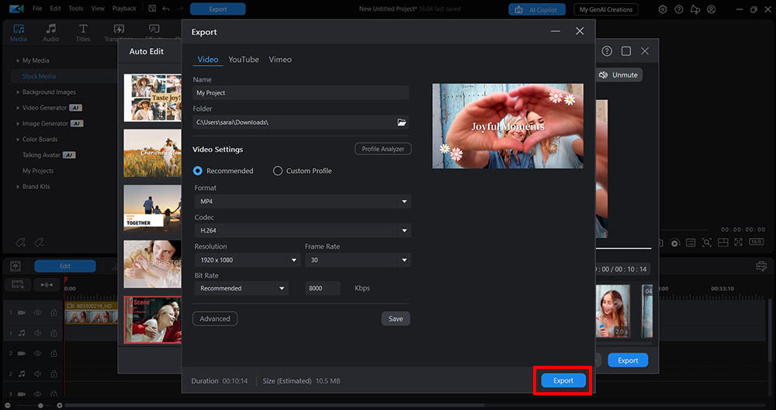Browse for export folder icon
Screen dimensions: 776x410
402,122
